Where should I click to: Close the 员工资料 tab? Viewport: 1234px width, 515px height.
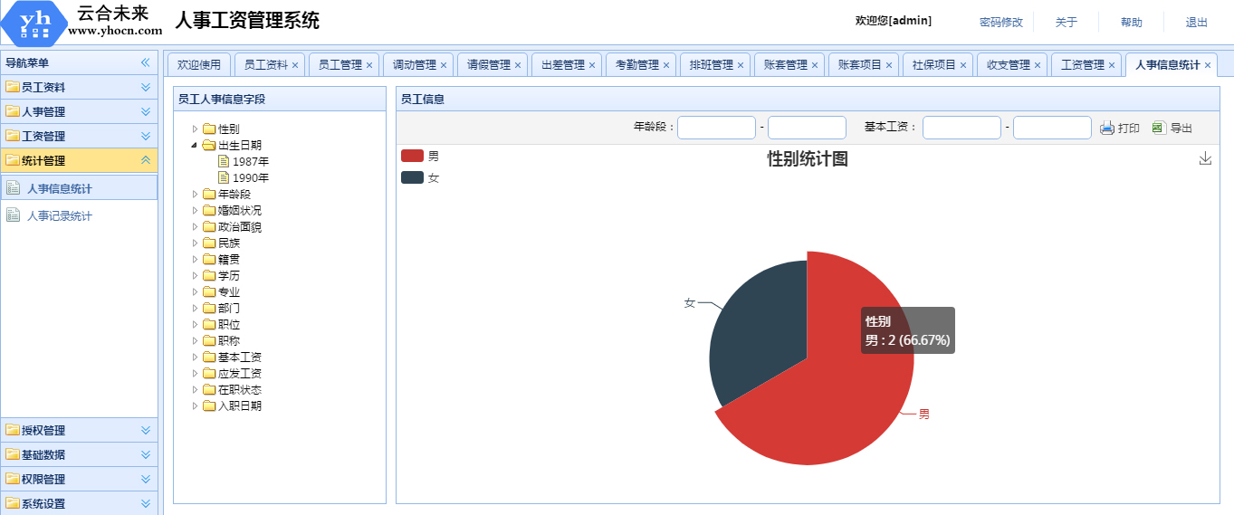295,65
